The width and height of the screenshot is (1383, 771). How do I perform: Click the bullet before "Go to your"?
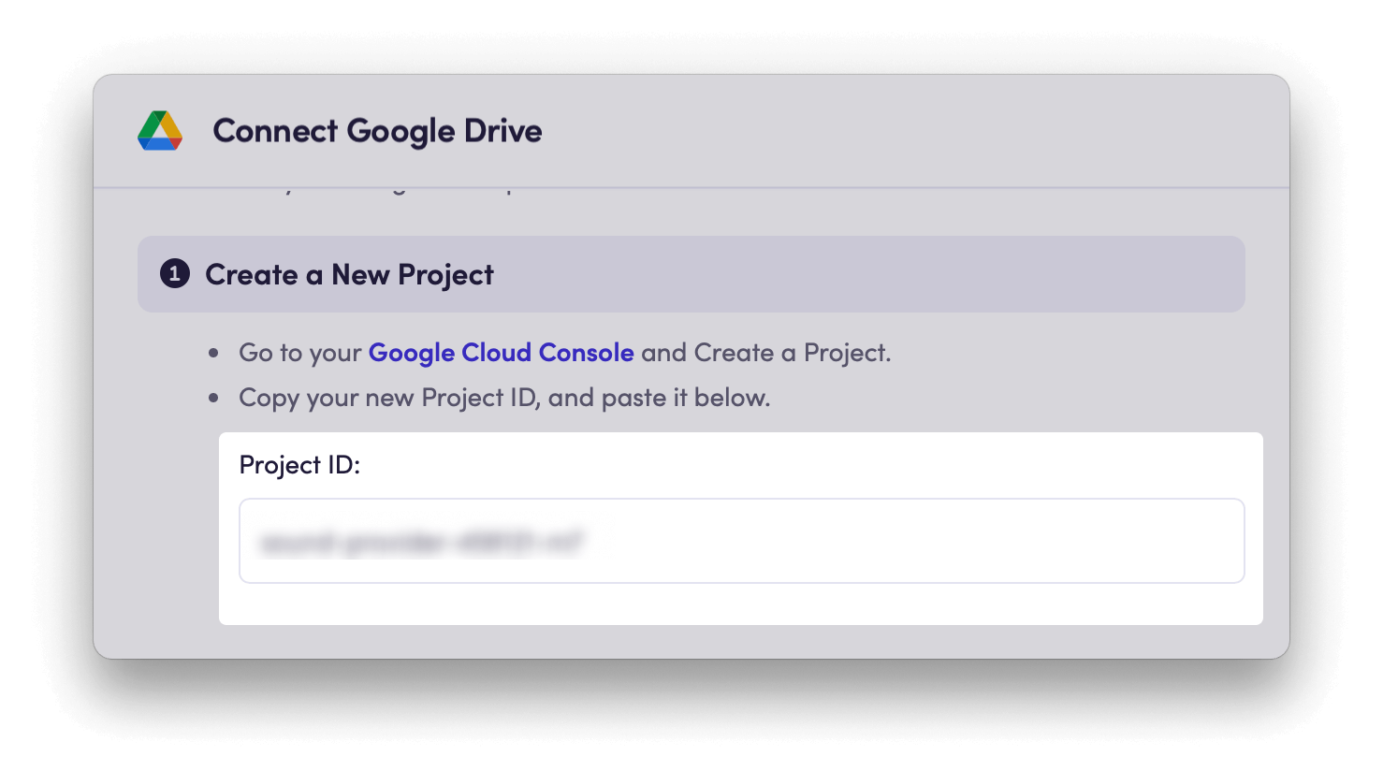click(x=214, y=354)
